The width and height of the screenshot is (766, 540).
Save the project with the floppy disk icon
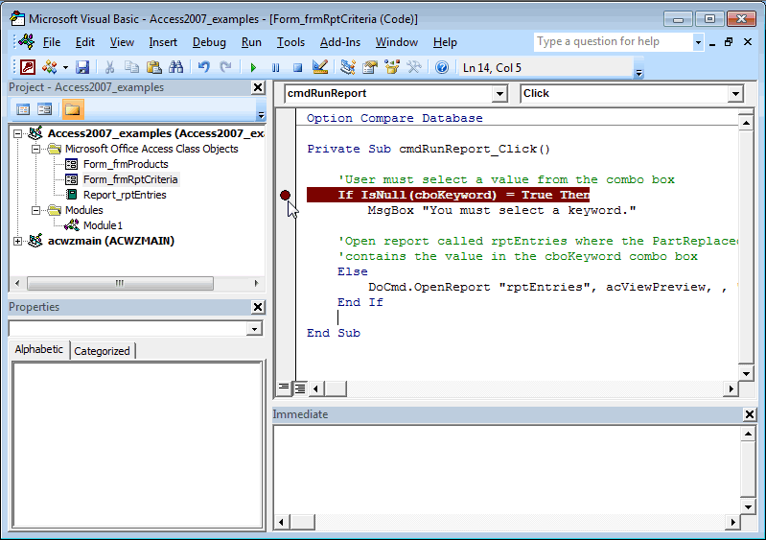point(82,67)
